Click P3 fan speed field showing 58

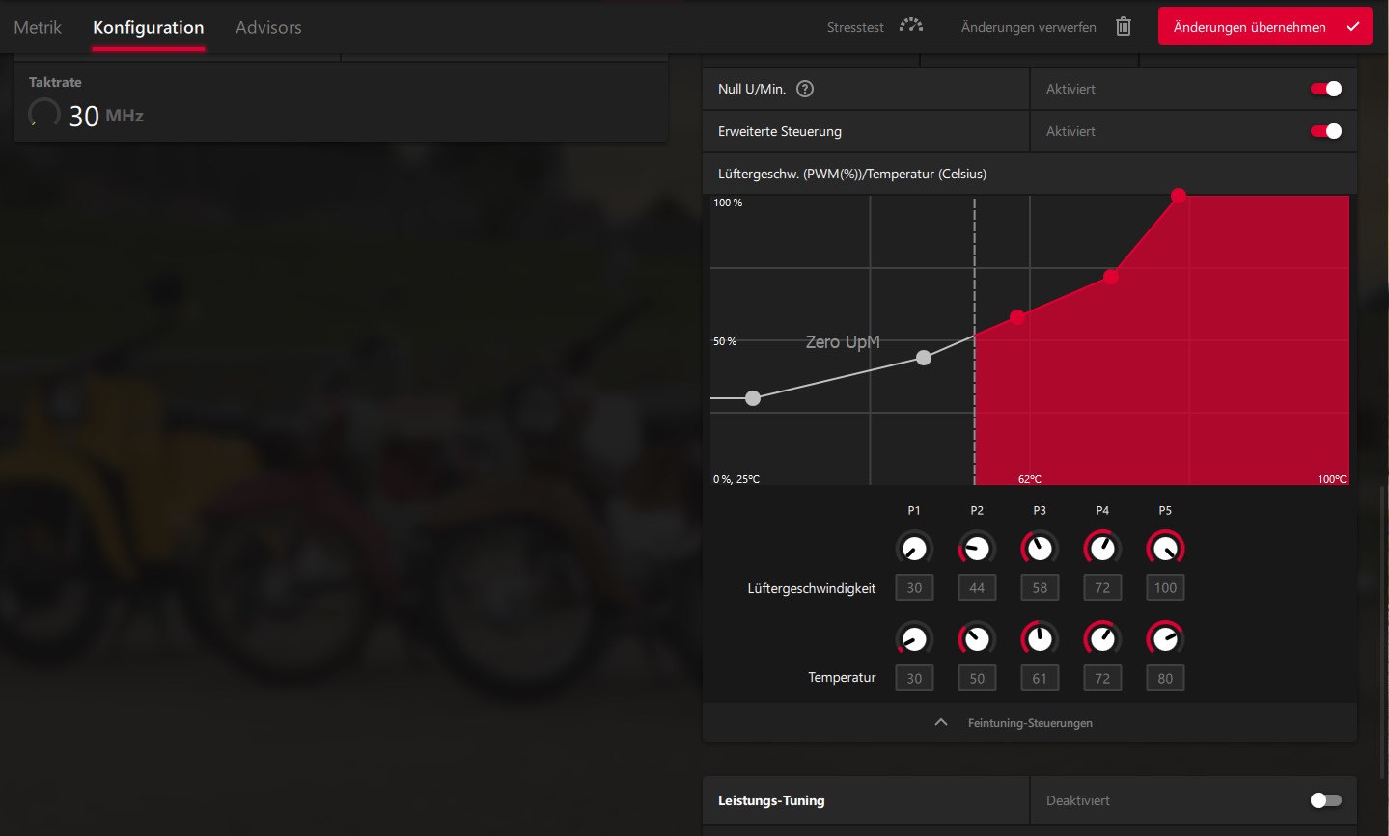coord(1040,587)
